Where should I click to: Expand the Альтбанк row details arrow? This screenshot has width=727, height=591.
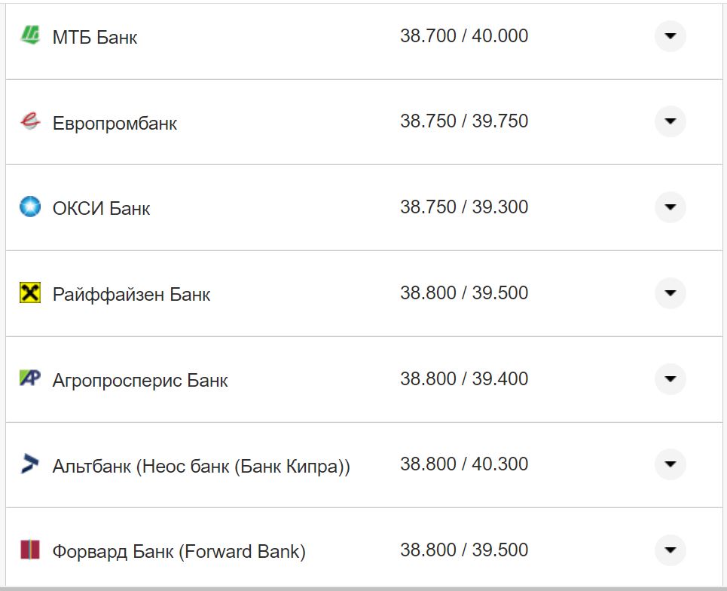point(670,464)
